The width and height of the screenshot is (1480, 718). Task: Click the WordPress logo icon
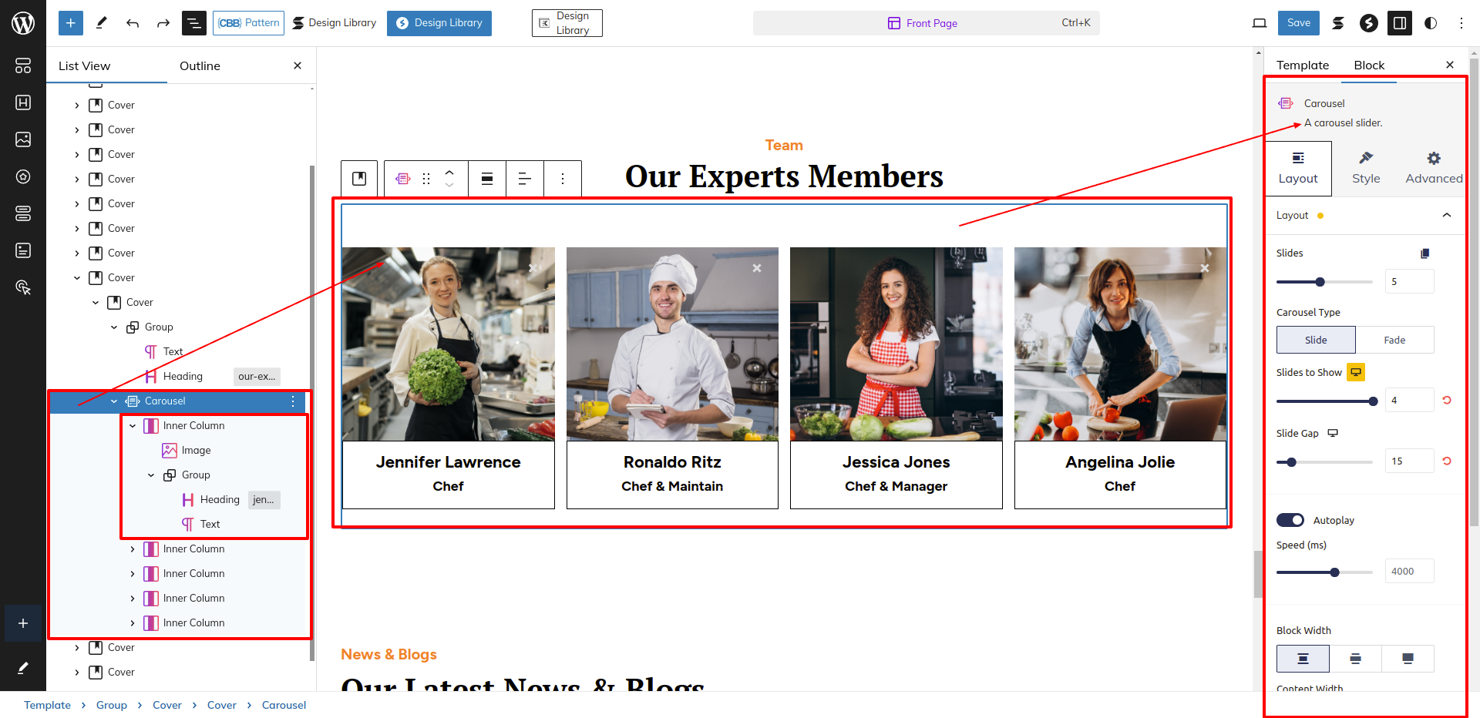click(23, 23)
